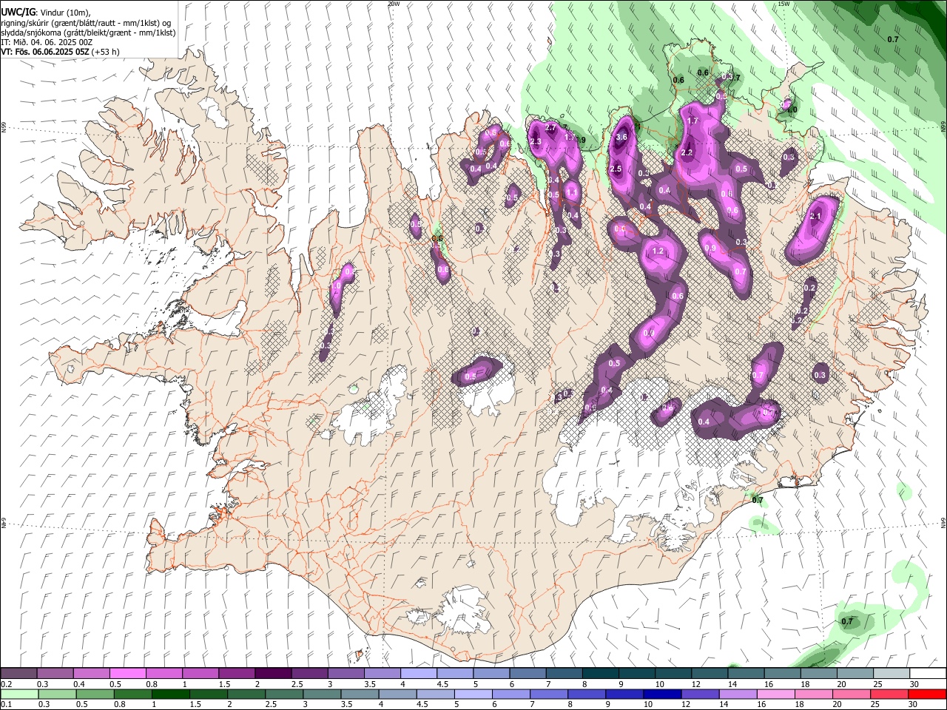Click the '2.7' precipitation value on the map

click(550, 128)
